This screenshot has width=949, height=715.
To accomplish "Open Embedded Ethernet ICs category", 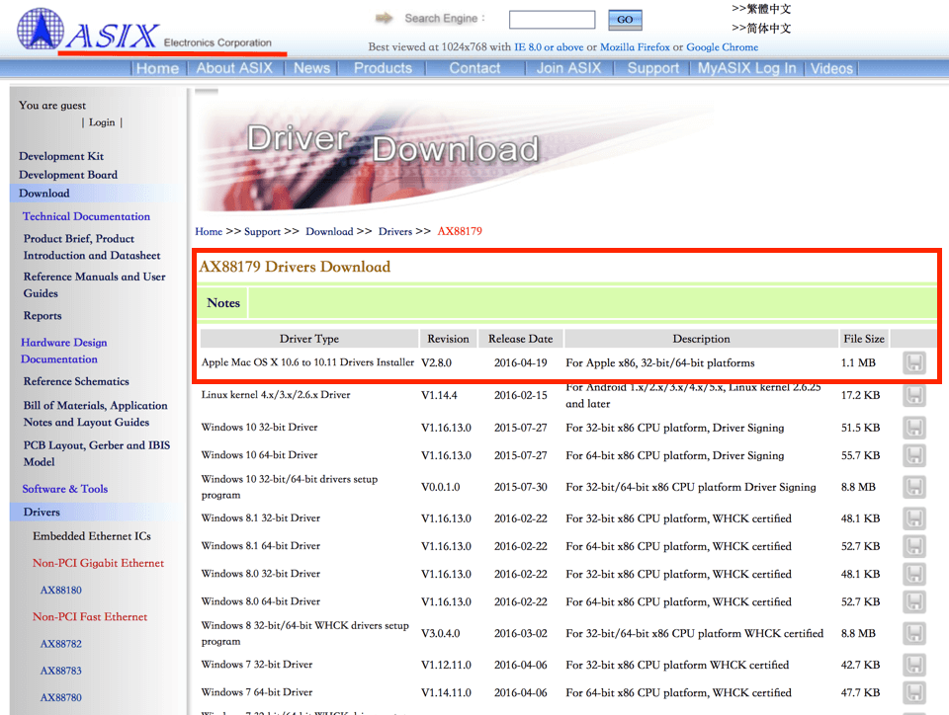I will tap(91, 536).
